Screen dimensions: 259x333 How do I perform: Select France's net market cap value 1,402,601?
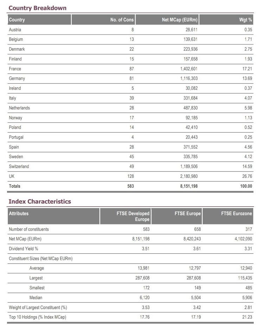(x=189, y=69)
